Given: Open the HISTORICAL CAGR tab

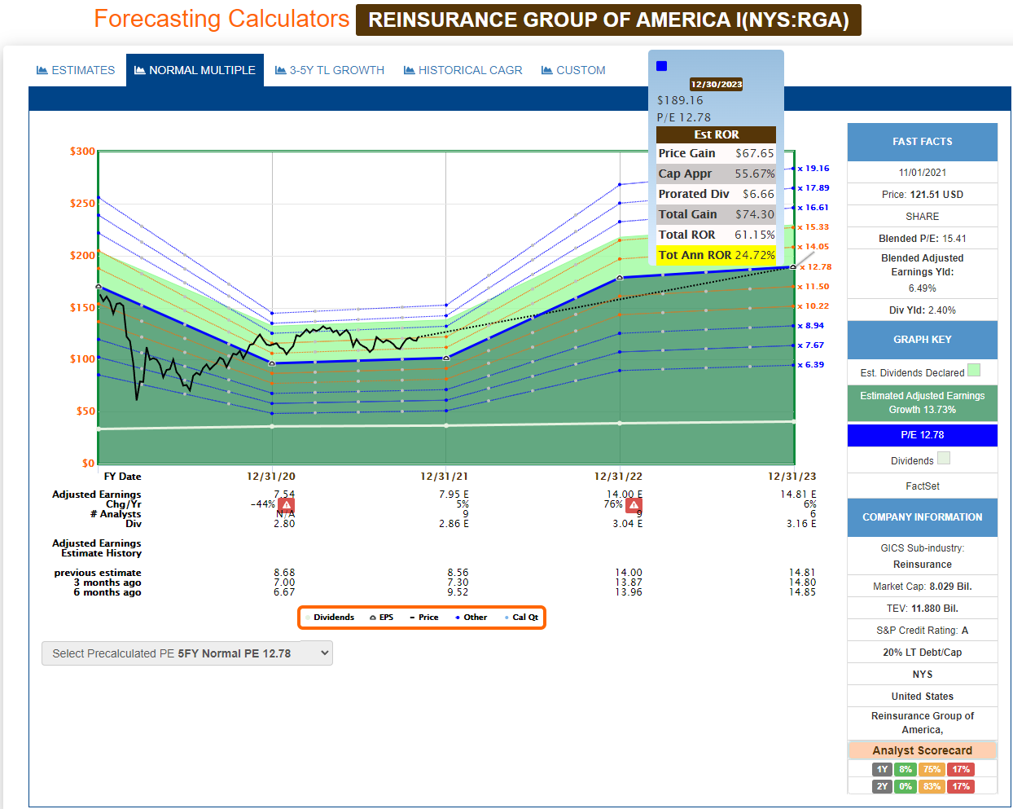Looking at the screenshot, I should [463, 71].
